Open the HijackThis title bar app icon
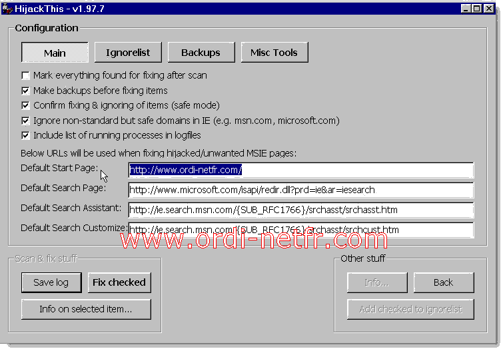 tap(7, 9)
